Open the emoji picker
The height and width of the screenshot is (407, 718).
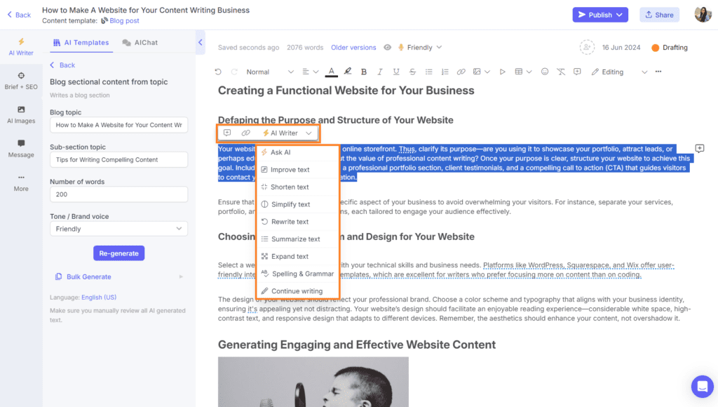coord(544,72)
